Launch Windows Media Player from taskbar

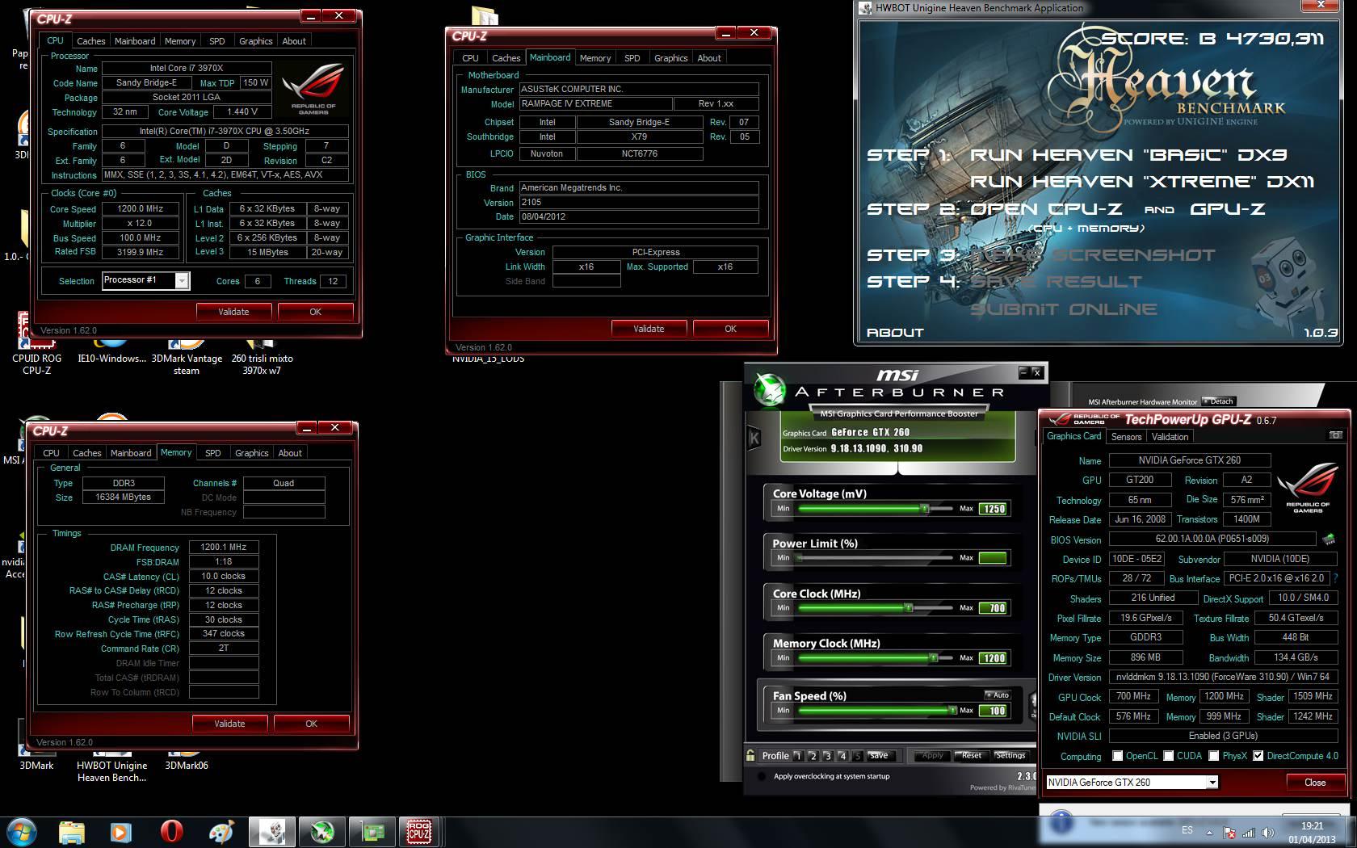tap(121, 832)
